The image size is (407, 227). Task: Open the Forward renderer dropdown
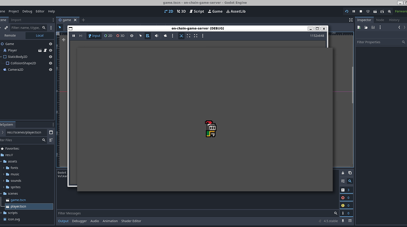(x=401, y=12)
